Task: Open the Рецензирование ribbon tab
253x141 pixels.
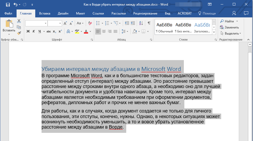Action: [x=145, y=13]
